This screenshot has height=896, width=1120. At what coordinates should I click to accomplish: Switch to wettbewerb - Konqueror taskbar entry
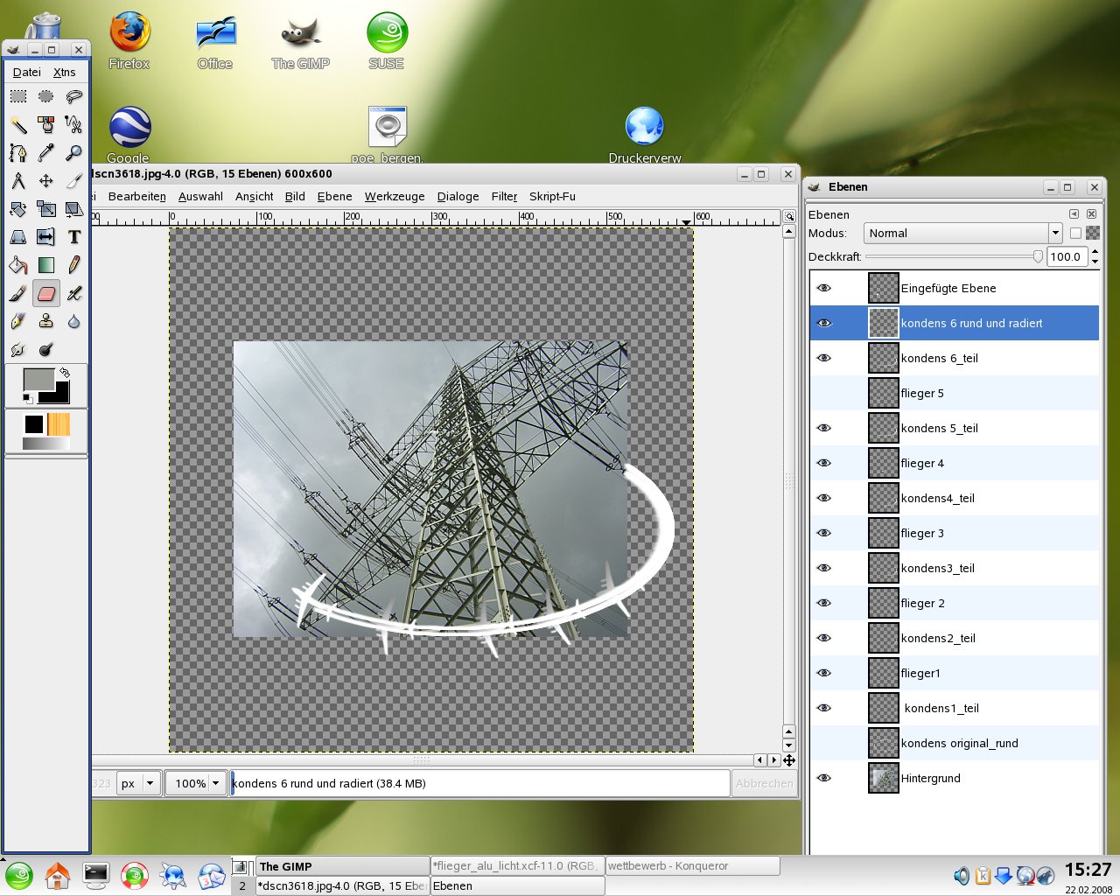[x=692, y=865]
